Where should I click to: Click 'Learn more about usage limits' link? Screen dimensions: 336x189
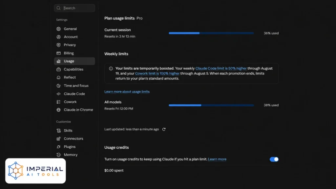(x=127, y=92)
